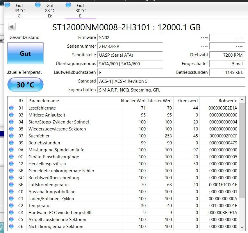Click raw value 00150000001E

[x=223, y=205]
